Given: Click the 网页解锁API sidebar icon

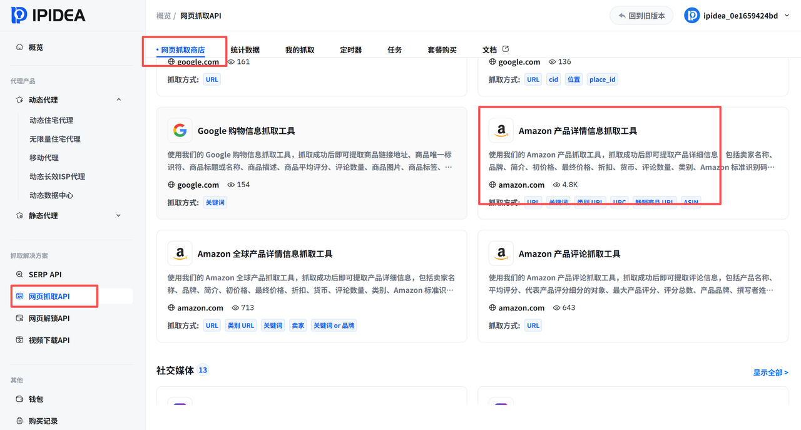Looking at the screenshot, I should coord(19,318).
